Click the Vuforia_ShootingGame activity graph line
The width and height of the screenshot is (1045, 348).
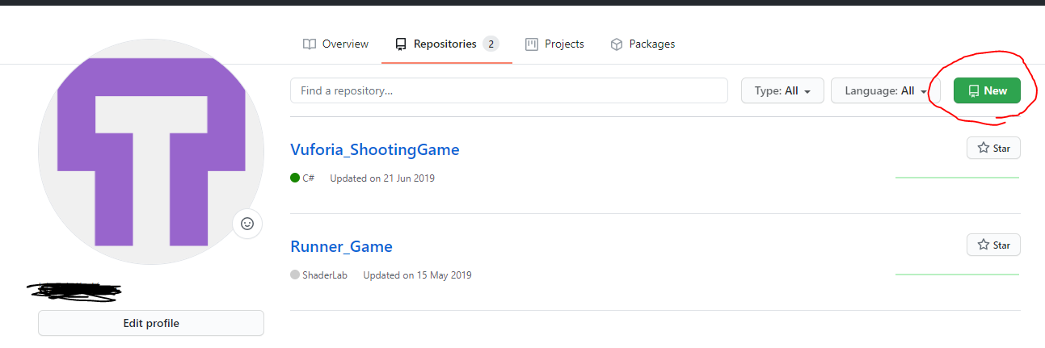click(958, 177)
